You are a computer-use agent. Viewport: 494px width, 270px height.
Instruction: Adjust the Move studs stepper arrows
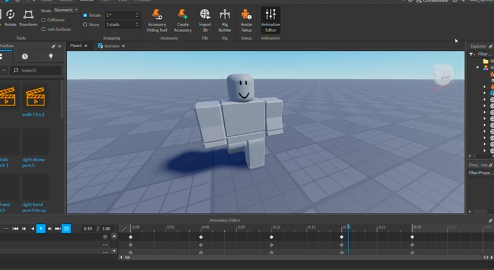(137, 24)
